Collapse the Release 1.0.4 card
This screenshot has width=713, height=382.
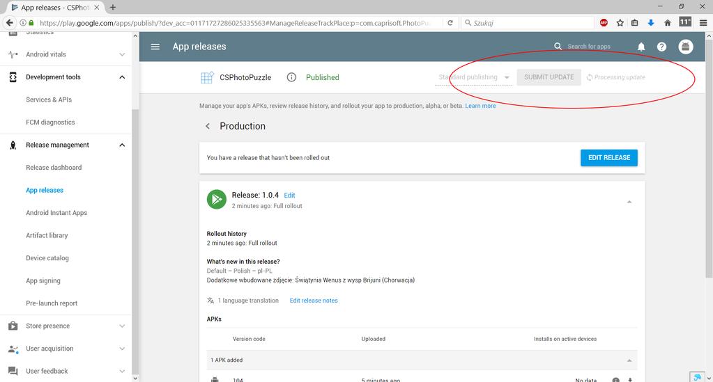click(629, 202)
